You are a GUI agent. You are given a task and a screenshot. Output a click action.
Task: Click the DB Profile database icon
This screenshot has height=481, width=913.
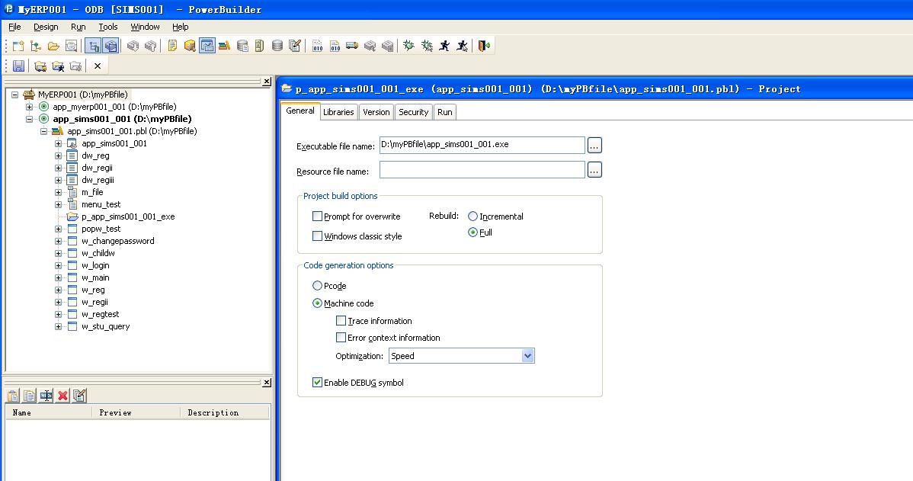coord(242,46)
